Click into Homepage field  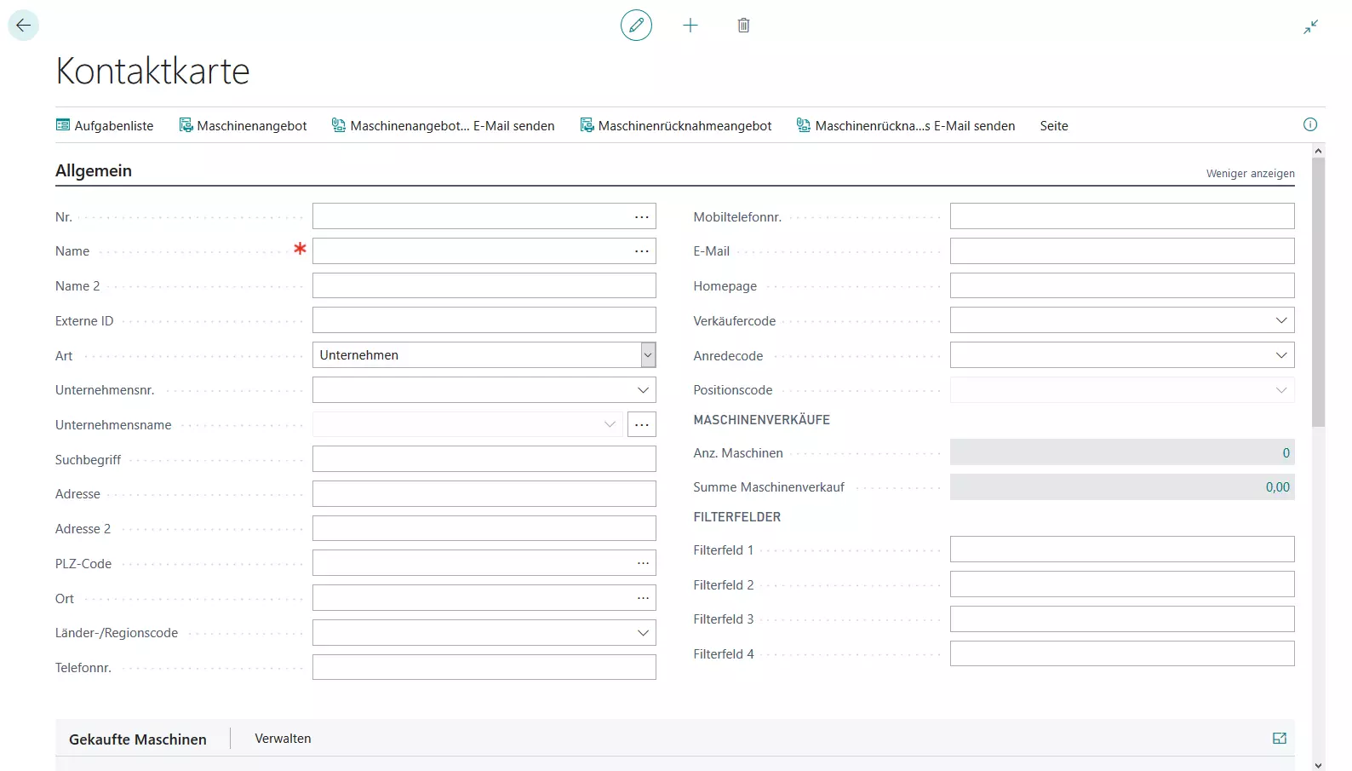pyautogui.click(x=1122, y=285)
